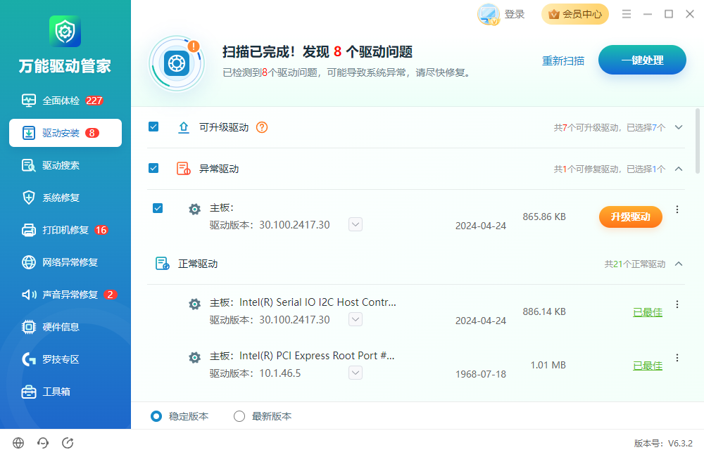
Task: Click 登录 to log in
Action: 515,14
